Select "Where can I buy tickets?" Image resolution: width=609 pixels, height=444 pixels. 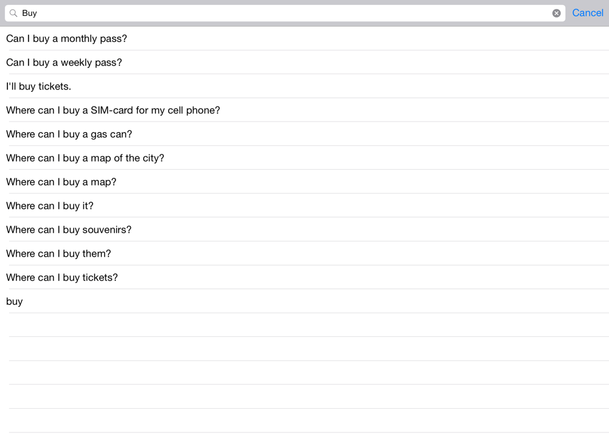point(62,277)
